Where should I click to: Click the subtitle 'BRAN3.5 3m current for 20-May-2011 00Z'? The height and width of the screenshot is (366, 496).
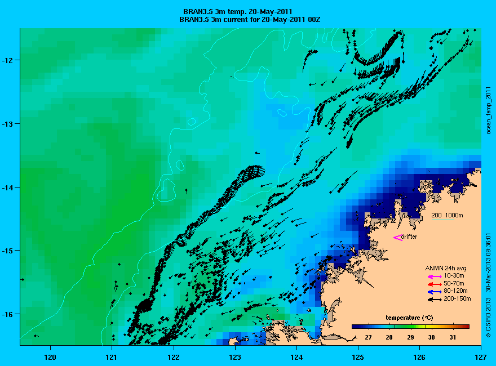click(x=250, y=20)
